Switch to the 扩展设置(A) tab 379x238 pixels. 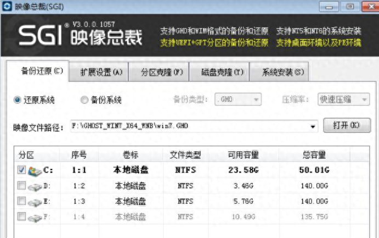point(101,72)
